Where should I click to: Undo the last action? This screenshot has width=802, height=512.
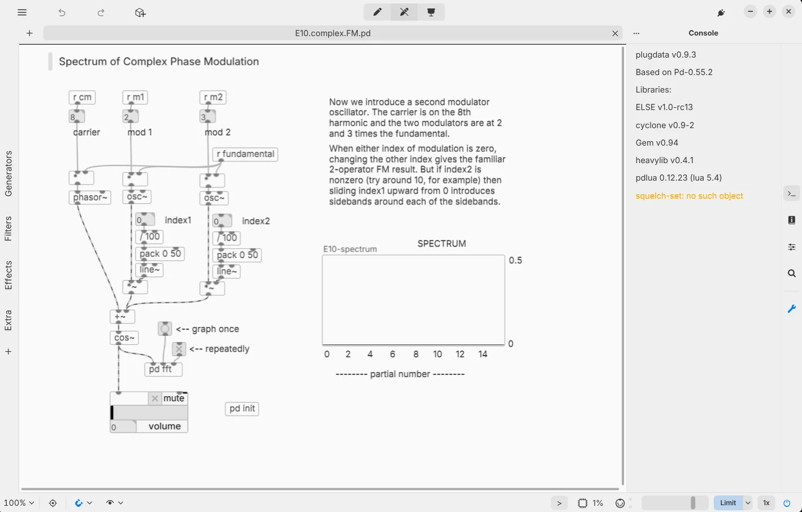62,12
